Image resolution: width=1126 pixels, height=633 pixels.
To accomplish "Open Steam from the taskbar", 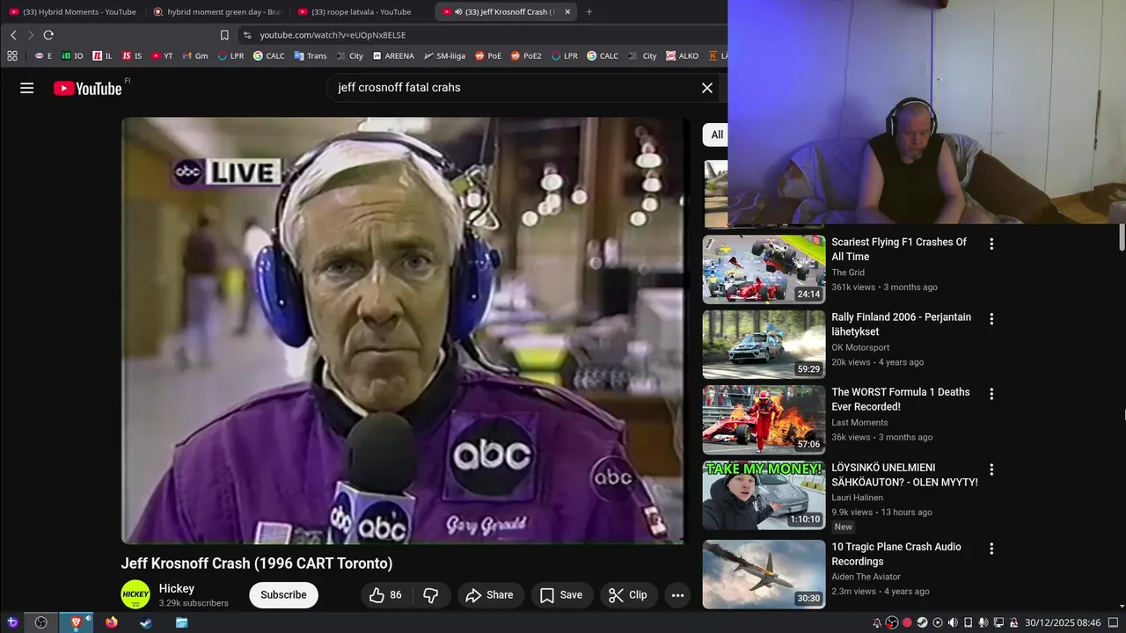I will [146, 622].
